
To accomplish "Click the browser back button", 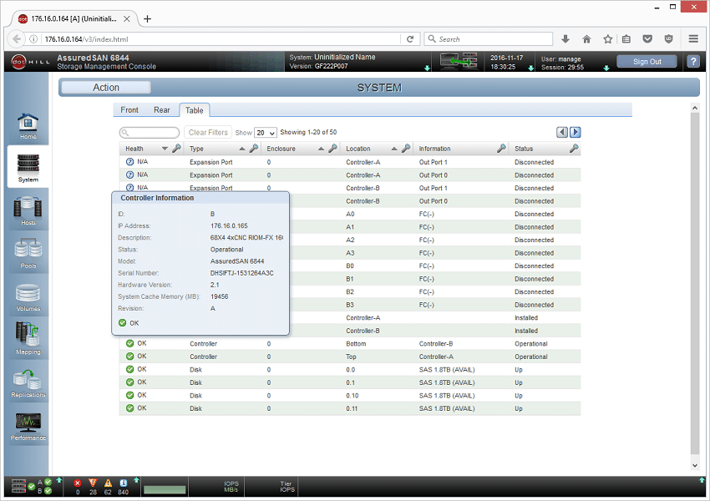I will pos(17,39).
